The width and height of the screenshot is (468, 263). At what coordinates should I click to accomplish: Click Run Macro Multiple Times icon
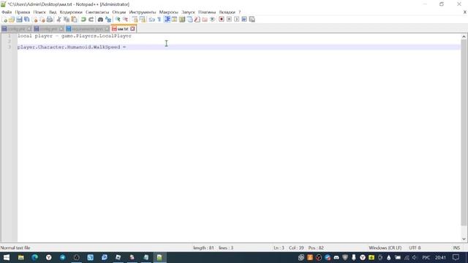tap(244, 20)
